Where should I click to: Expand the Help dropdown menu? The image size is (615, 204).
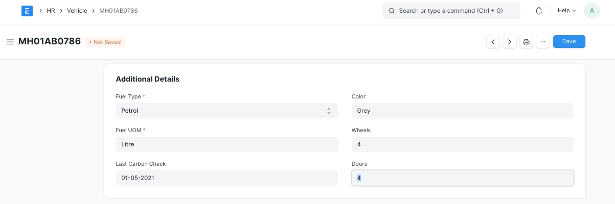pyautogui.click(x=566, y=11)
